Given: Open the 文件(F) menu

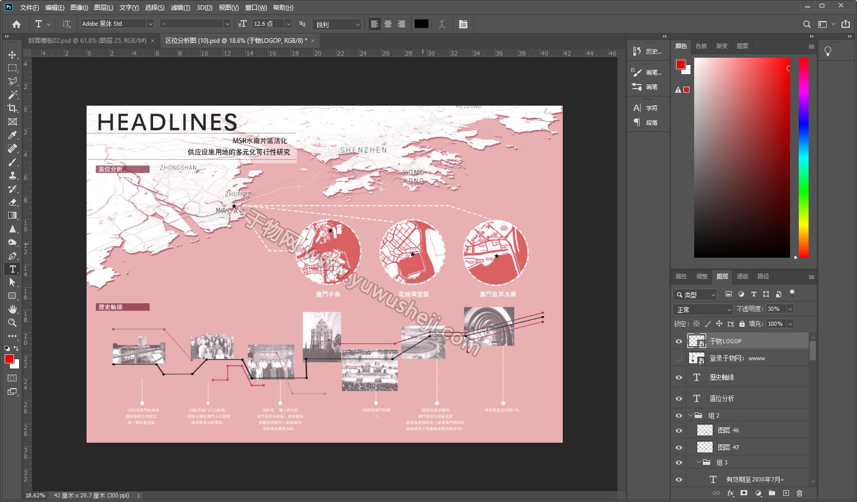Looking at the screenshot, I should coord(29,7).
